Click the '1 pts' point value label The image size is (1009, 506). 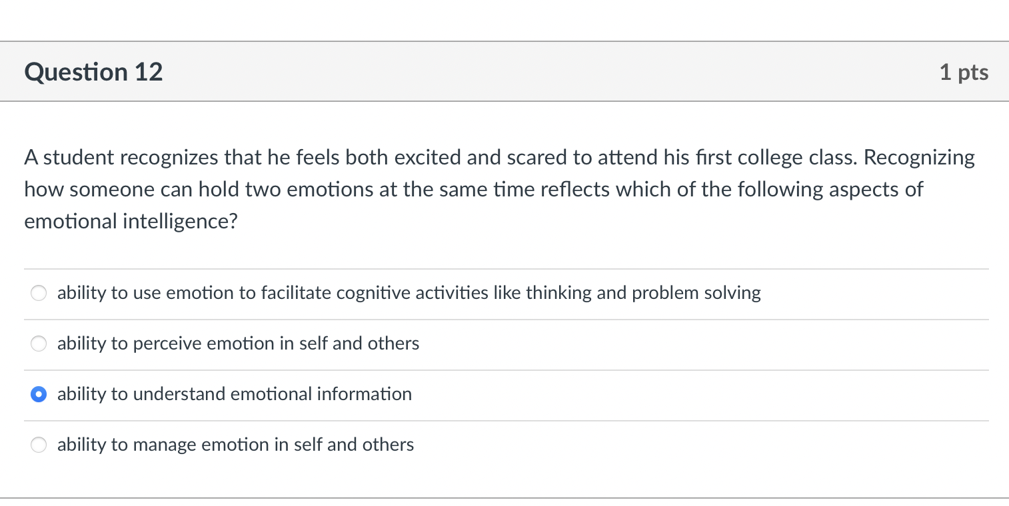[x=964, y=72]
